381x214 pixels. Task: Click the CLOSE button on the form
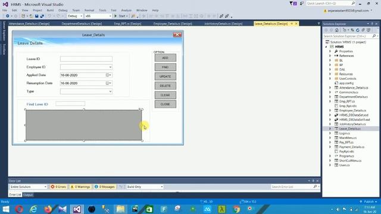click(165, 104)
